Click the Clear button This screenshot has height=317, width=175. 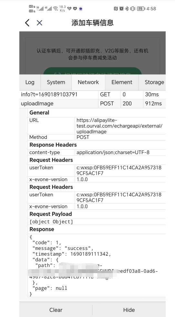point(56,310)
